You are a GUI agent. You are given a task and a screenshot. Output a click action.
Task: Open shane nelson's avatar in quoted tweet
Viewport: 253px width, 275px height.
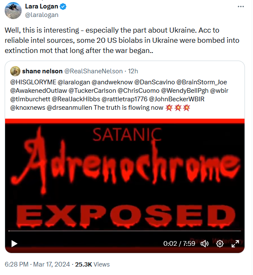15,71
